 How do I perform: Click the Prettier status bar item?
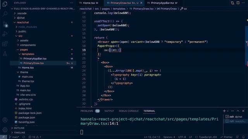tap(226, 137)
